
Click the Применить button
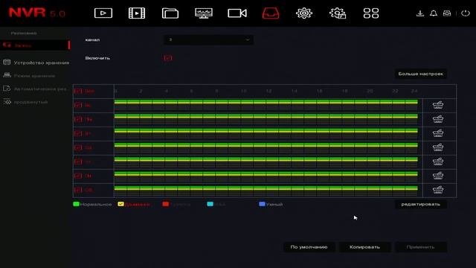point(420,247)
